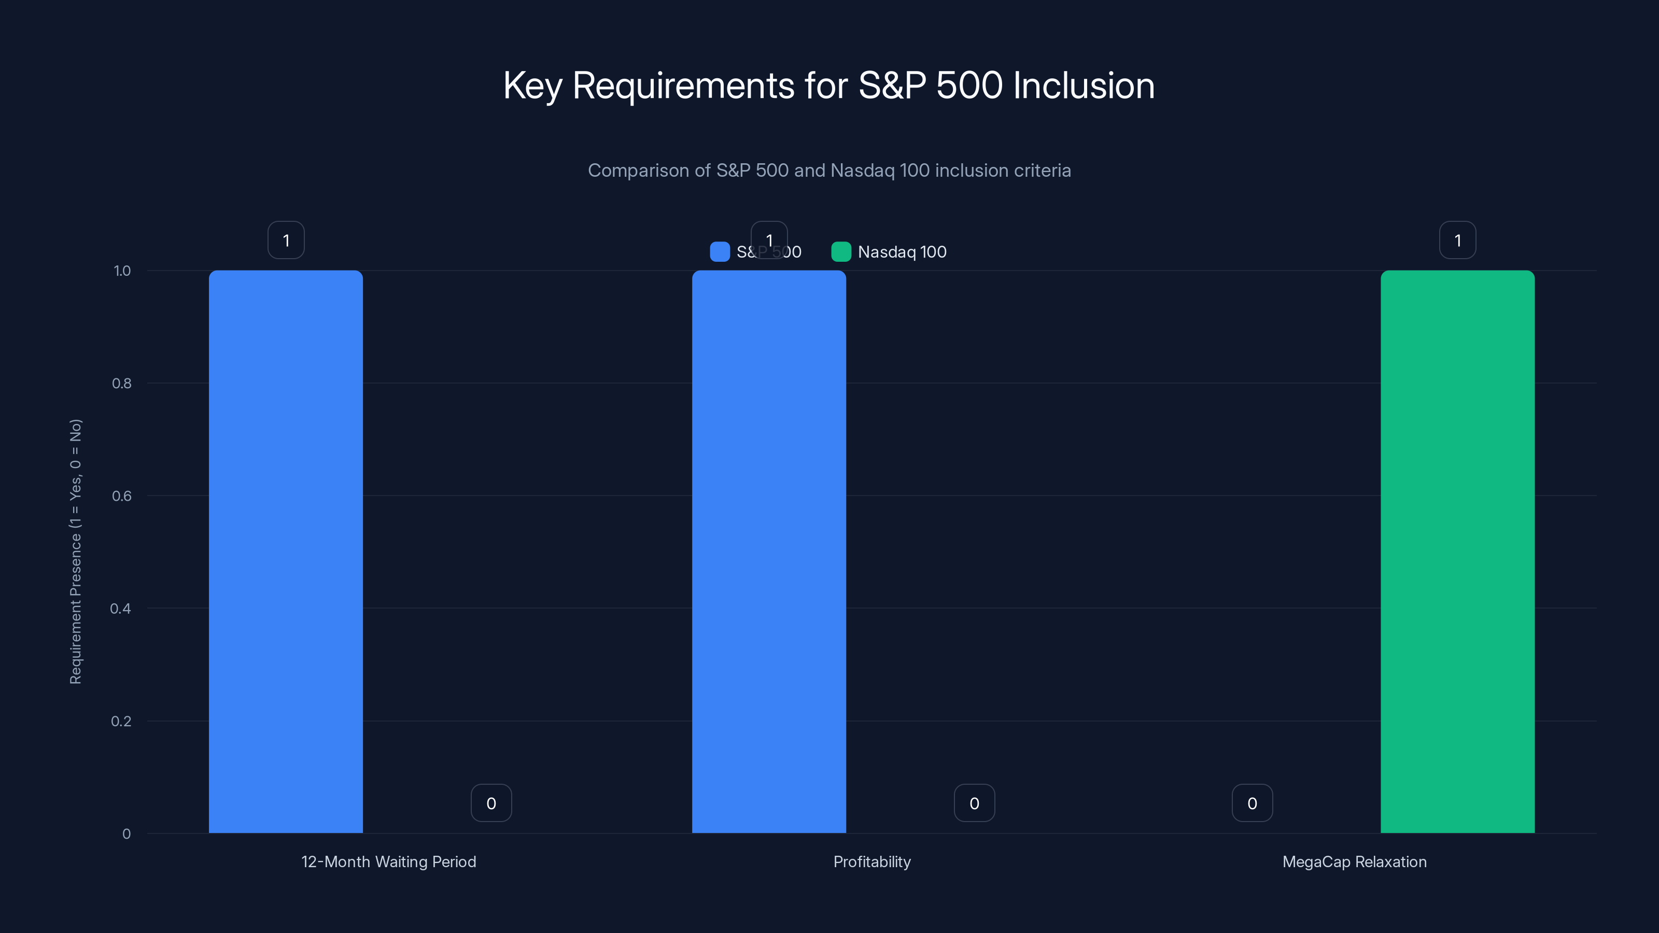Click the Requirement Presence y-axis title
This screenshot has height=933, width=1659.
pyautogui.click(x=75, y=552)
